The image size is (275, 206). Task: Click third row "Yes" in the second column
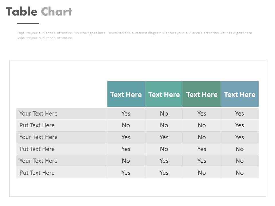(164, 137)
